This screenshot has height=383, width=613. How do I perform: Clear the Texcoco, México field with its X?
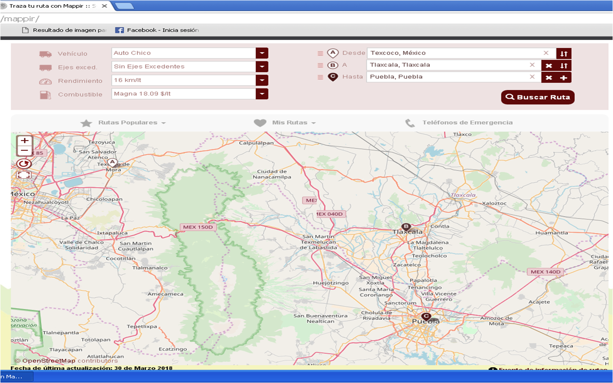point(546,53)
